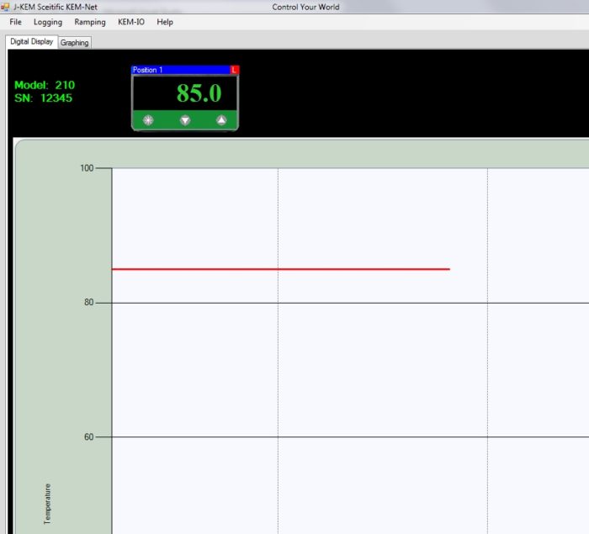The height and width of the screenshot is (534, 589).
Task: Click the star button on the controller
Action: pyautogui.click(x=148, y=120)
